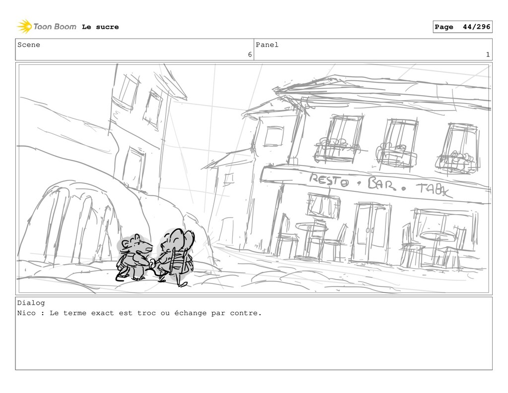Screen dimensions: 508x393
Task: Click the 'Scene' label
Action: pos(29,45)
